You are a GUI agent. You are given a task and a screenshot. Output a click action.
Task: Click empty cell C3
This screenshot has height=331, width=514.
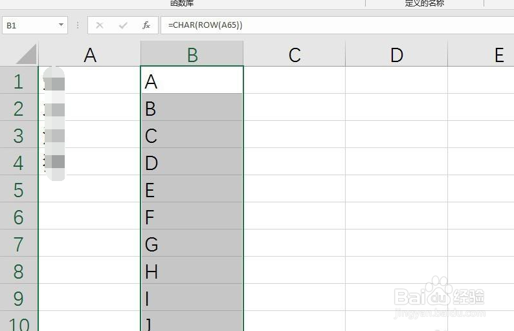coord(295,134)
